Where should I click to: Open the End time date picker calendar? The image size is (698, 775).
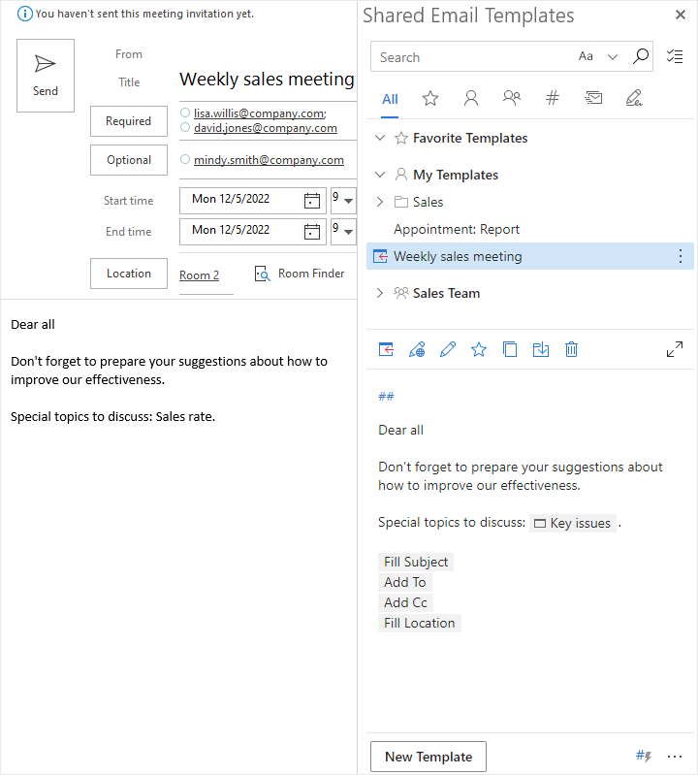312,231
